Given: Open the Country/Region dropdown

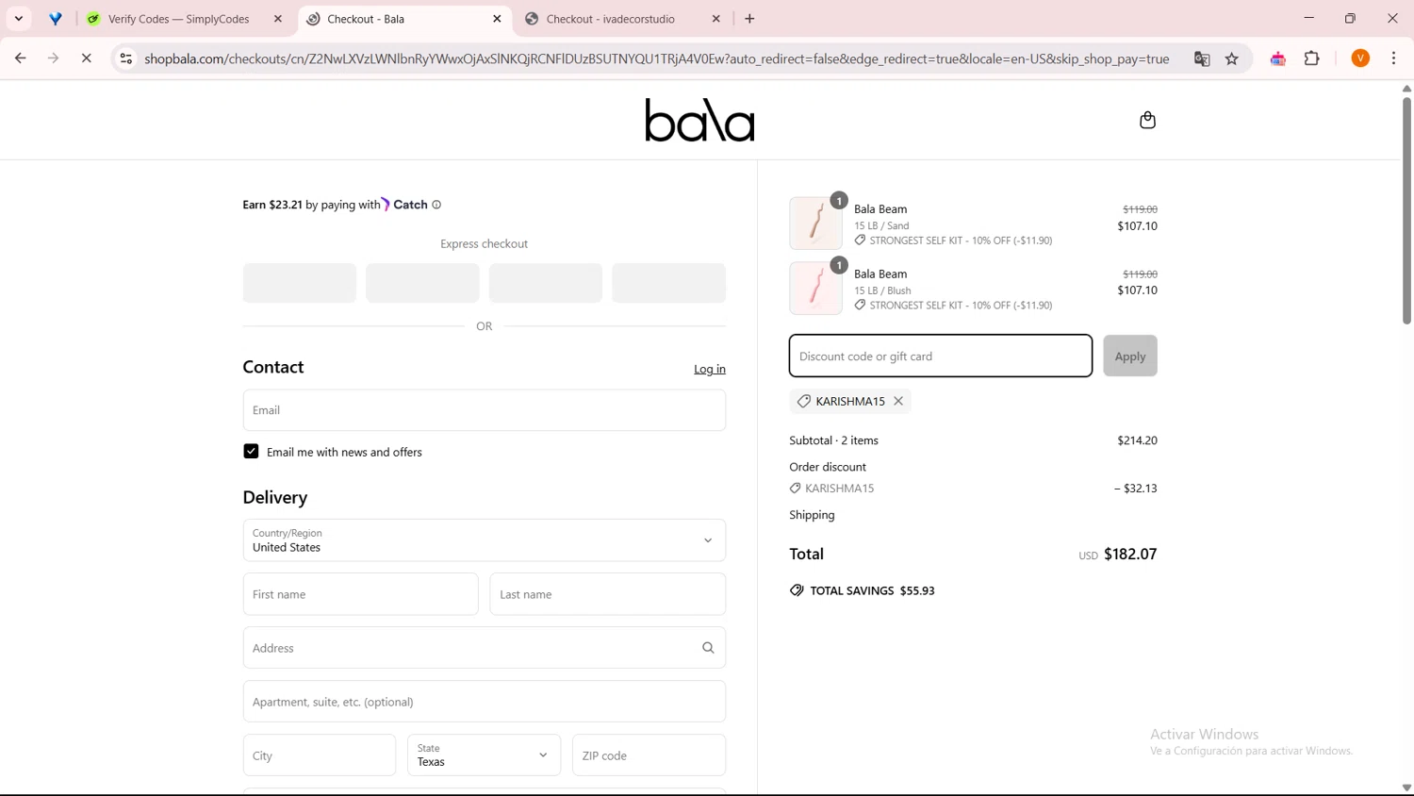Looking at the screenshot, I should (x=485, y=540).
